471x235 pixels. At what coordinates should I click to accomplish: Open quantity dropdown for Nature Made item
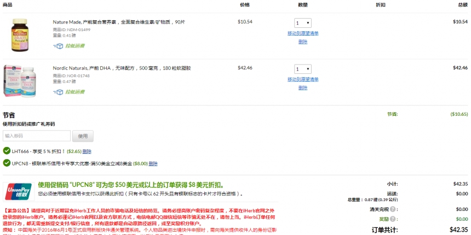coord(303,23)
